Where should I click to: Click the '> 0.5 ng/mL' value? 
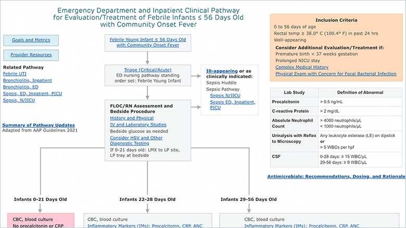point(332,102)
